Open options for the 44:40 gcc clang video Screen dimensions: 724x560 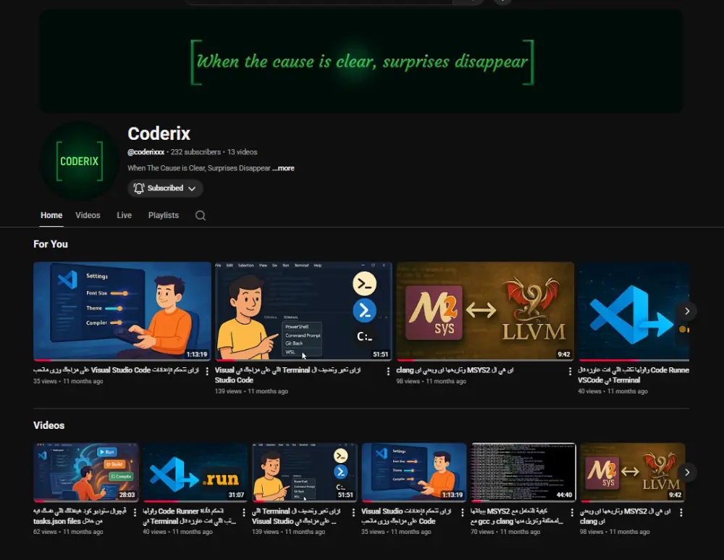[x=572, y=512]
